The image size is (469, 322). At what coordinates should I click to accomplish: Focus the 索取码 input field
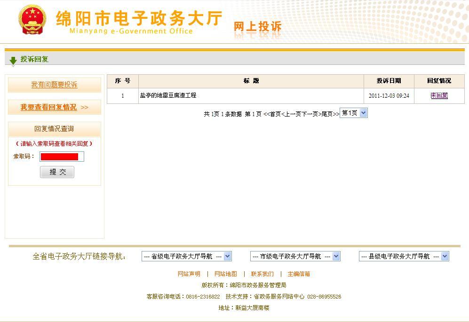62,157
